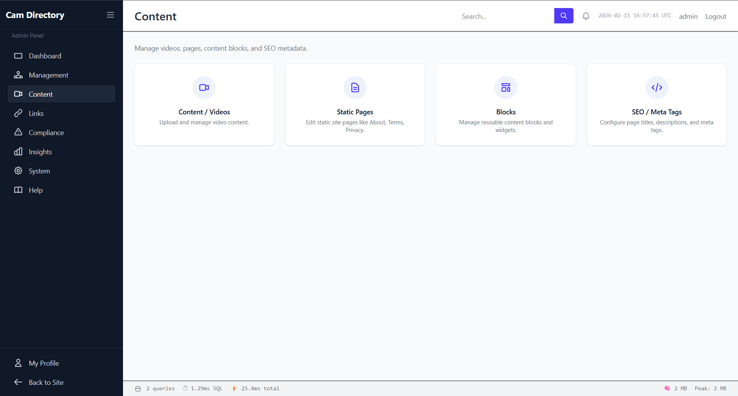This screenshot has height=396, width=738.
Task: Expand the System sidebar section
Action: 39,171
